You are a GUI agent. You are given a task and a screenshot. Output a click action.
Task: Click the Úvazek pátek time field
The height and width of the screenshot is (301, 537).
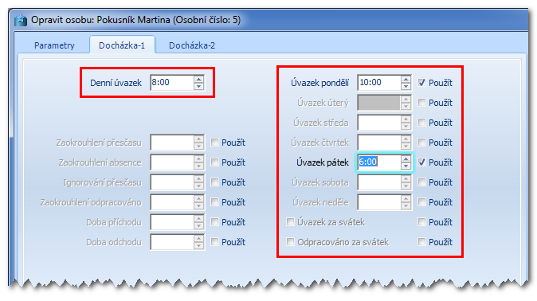click(379, 162)
